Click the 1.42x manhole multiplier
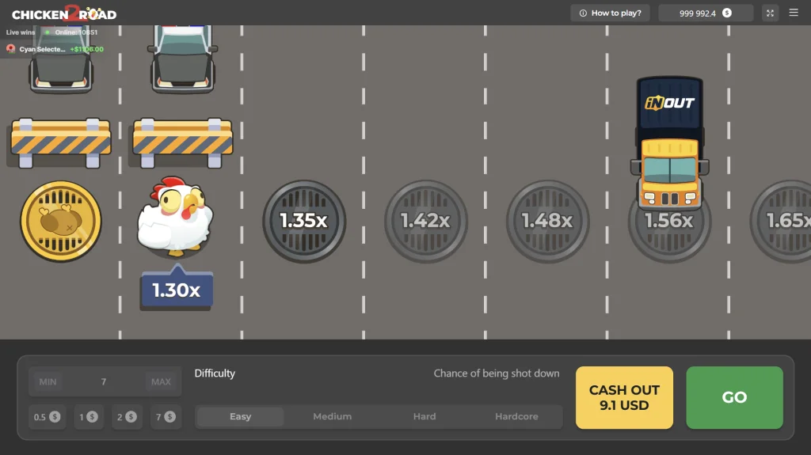The image size is (811, 455). (x=425, y=222)
